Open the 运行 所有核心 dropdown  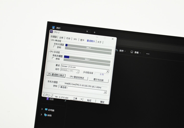pyautogui.click(x=78, y=71)
